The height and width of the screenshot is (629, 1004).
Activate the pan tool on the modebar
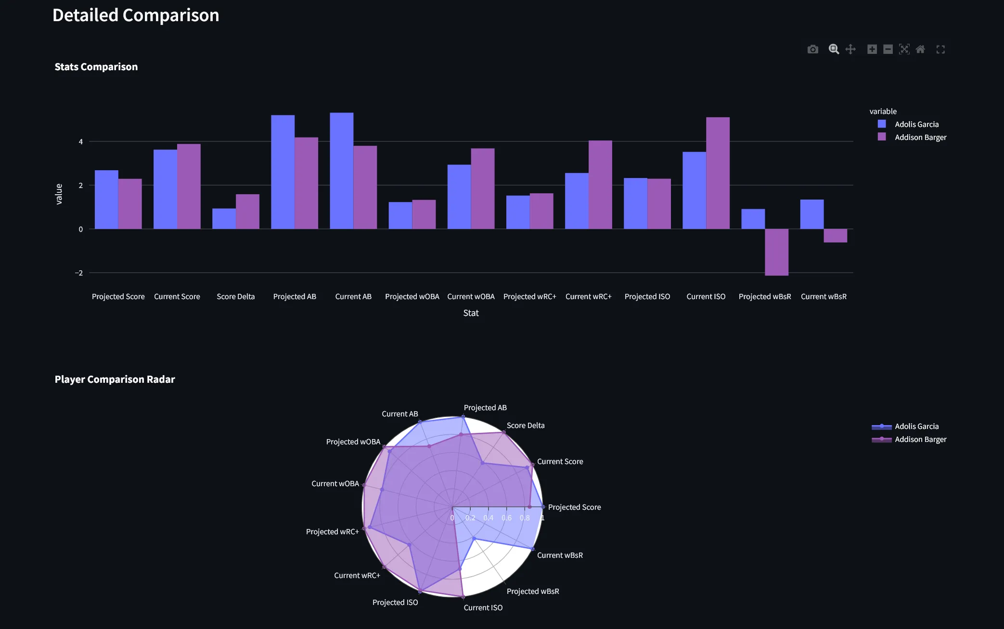coord(850,49)
